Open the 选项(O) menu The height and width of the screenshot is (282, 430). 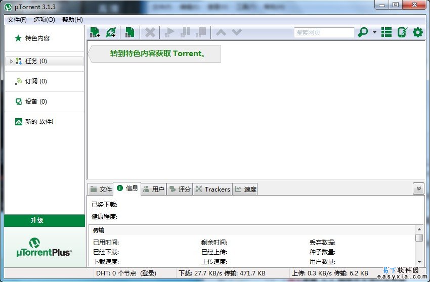click(44, 20)
